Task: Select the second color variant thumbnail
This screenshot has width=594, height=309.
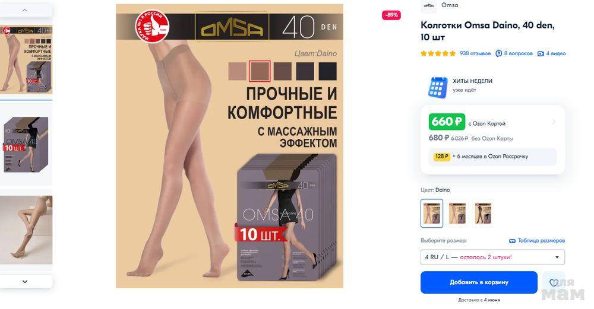Action: pyautogui.click(x=457, y=214)
